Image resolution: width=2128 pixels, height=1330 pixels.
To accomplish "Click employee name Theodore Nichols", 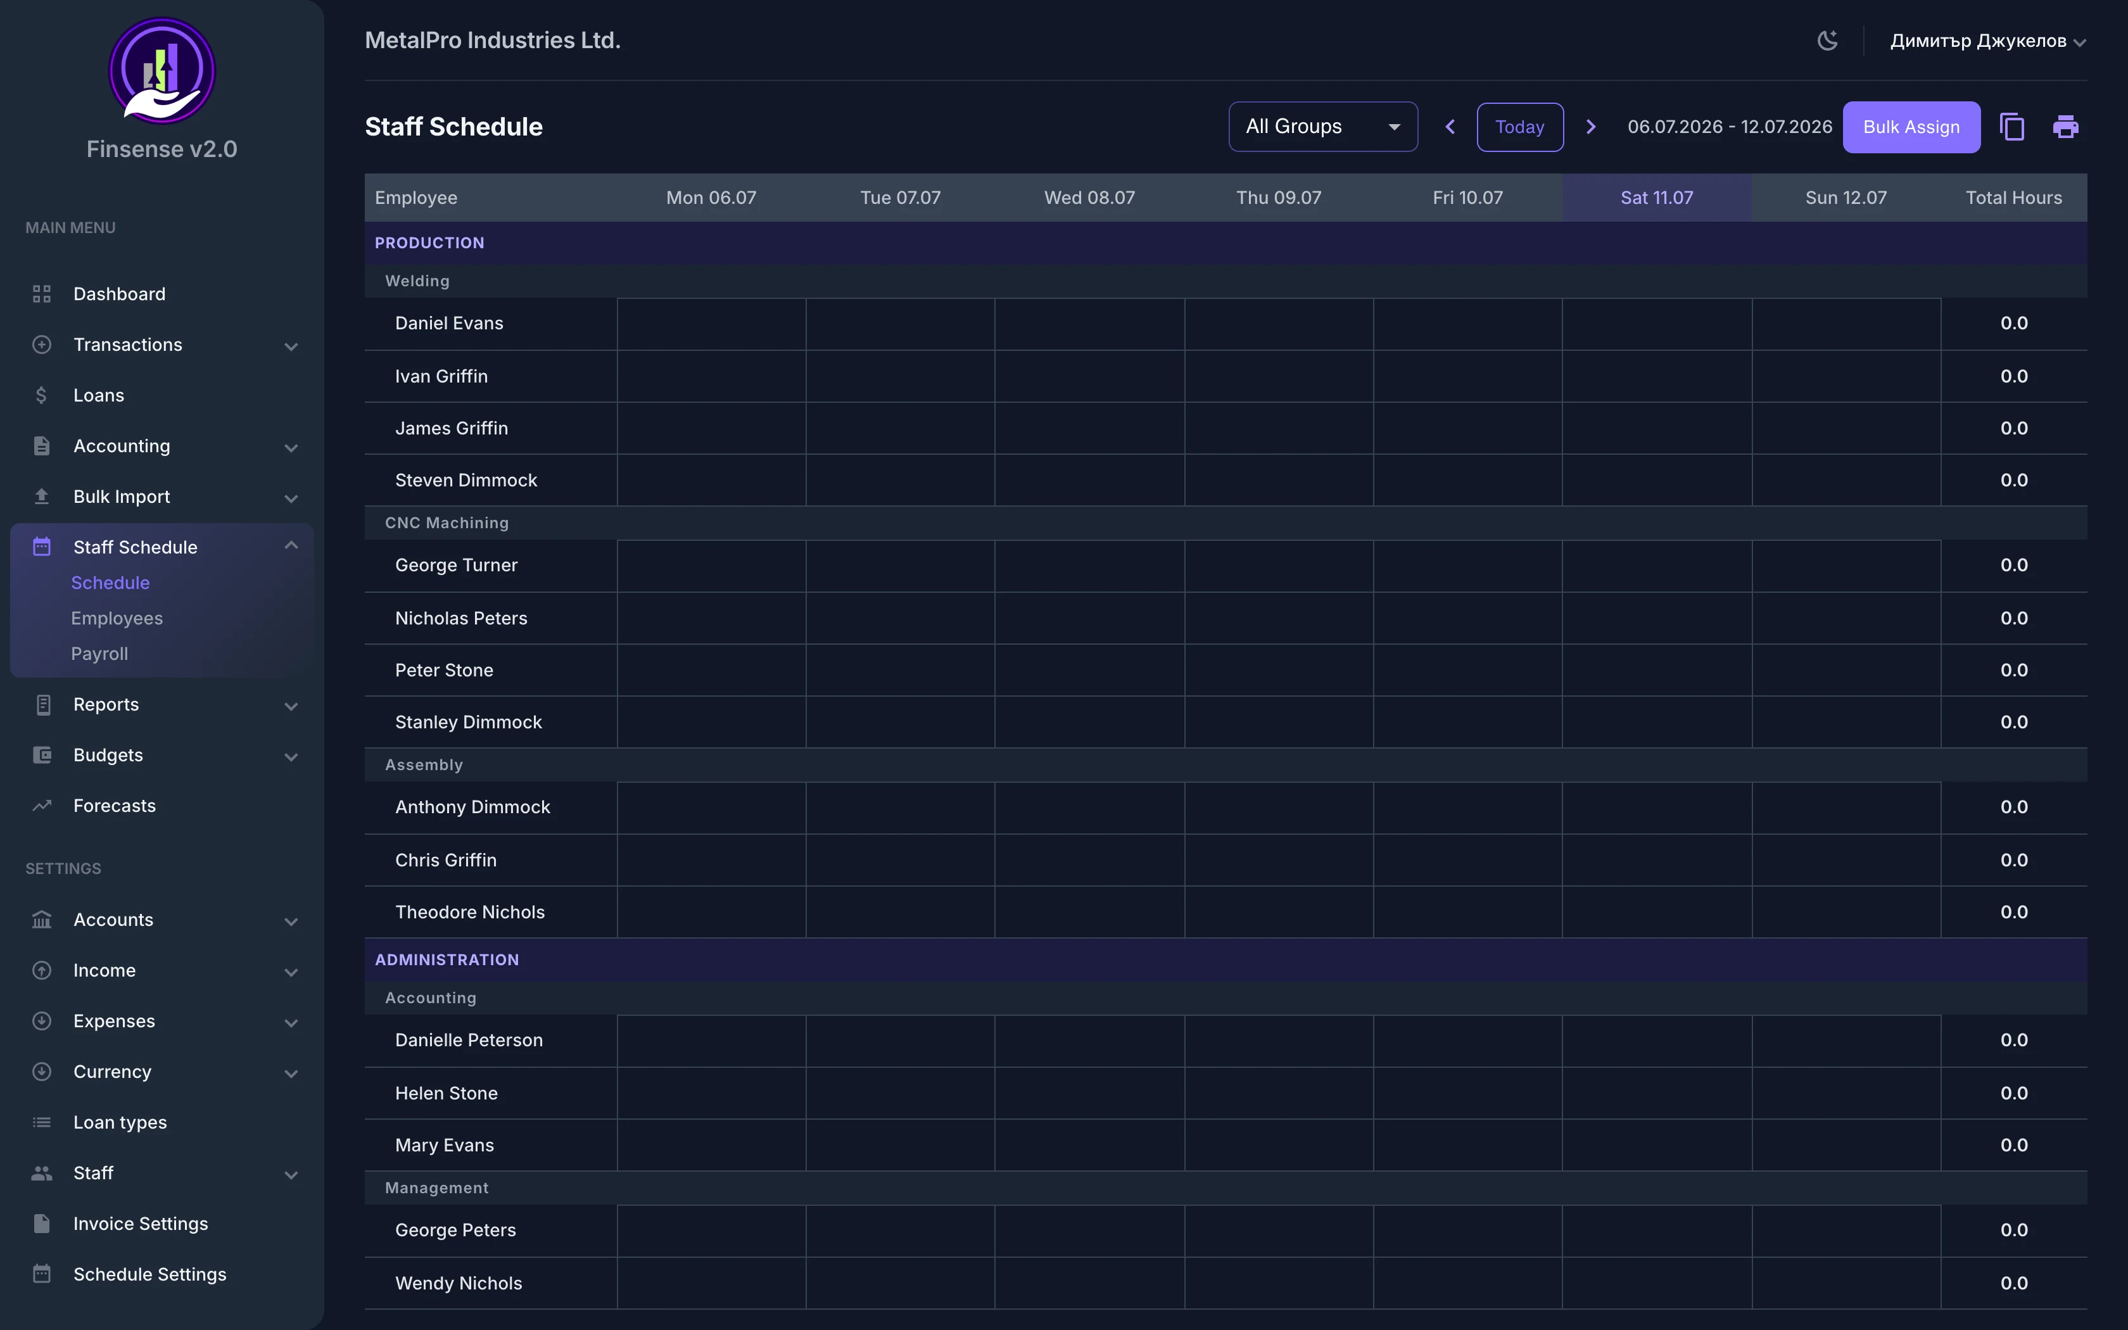I will coord(469,912).
